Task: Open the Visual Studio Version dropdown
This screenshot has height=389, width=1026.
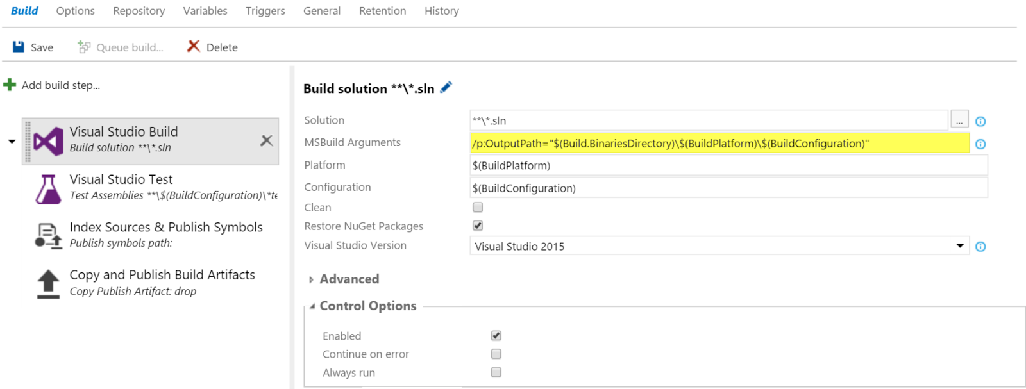Action: pos(719,246)
